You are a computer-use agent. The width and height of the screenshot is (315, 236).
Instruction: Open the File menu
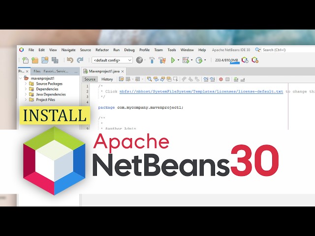pos(31,50)
